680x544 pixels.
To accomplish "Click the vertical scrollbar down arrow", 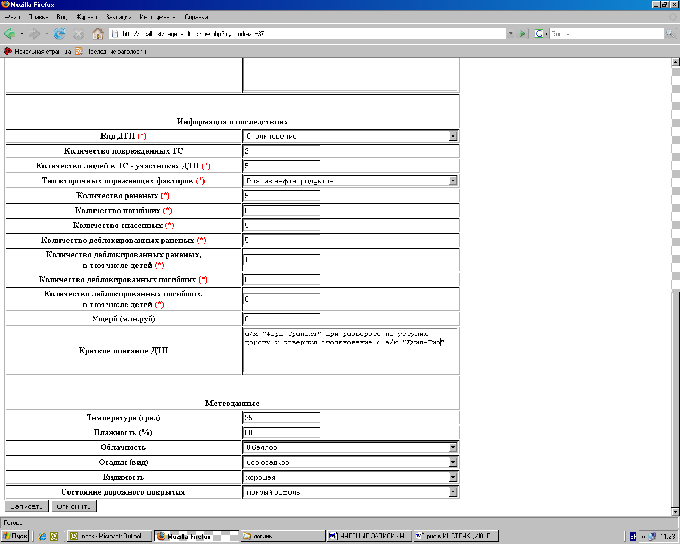I will 675,512.
